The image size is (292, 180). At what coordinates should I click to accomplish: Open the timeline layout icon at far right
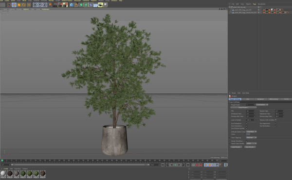[x=226, y=165]
